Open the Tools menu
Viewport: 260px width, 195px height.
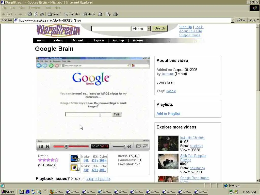point(47,8)
